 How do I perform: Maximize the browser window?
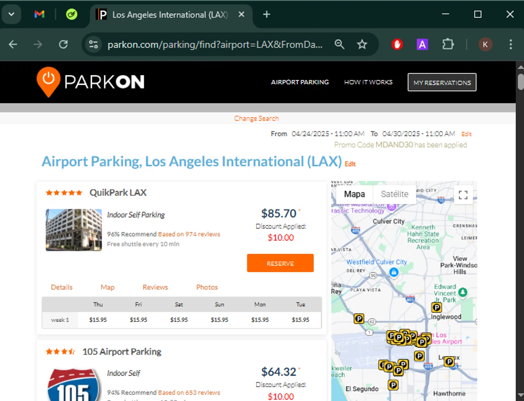tap(478, 14)
